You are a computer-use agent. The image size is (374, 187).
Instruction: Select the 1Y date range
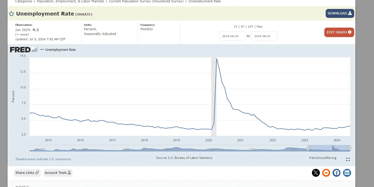236,27
